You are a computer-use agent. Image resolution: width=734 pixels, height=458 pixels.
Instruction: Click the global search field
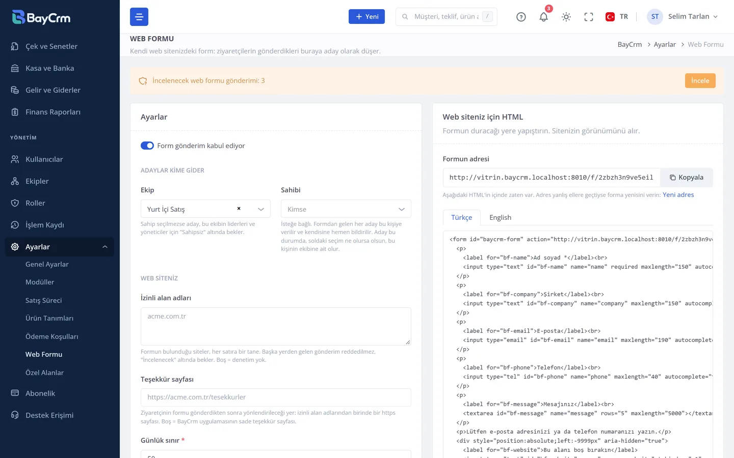click(447, 17)
